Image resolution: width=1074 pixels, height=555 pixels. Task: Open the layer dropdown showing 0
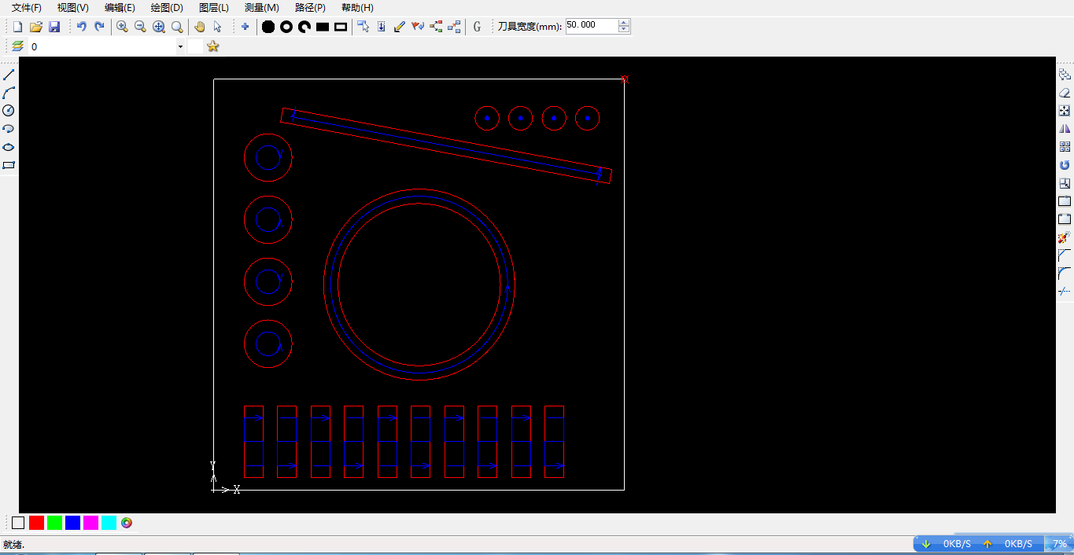pos(180,47)
